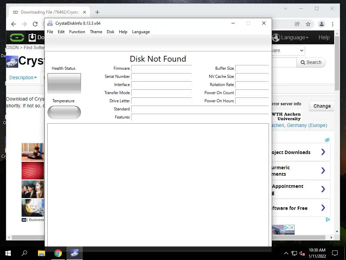Viewport: 346px width, 260px height.
Task: Click the Rotation Rate field
Action: (252, 85)
